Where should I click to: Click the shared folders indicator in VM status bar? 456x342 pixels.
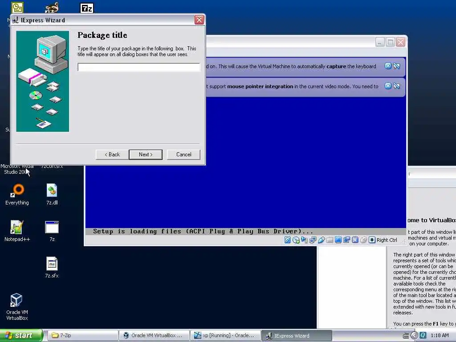point(330,240)
